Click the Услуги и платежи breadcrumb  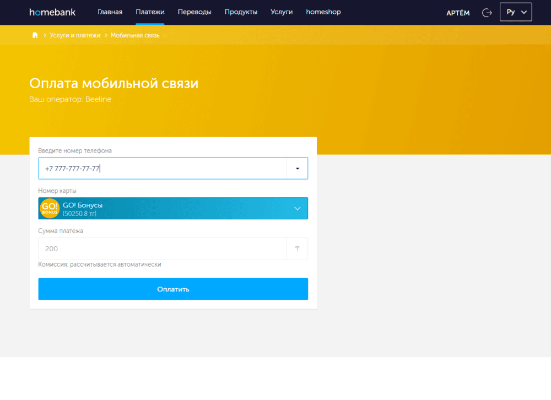coord(75,35)
